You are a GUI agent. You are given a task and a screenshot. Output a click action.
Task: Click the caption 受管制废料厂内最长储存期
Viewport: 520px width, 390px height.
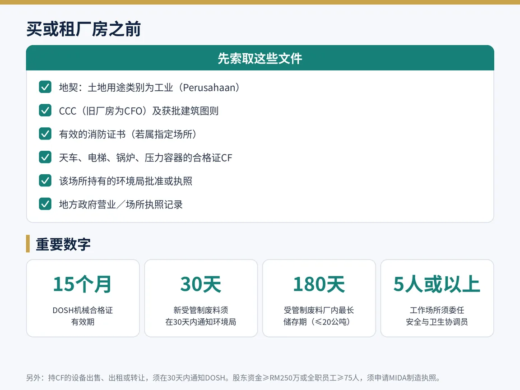(x=319, y=316)
